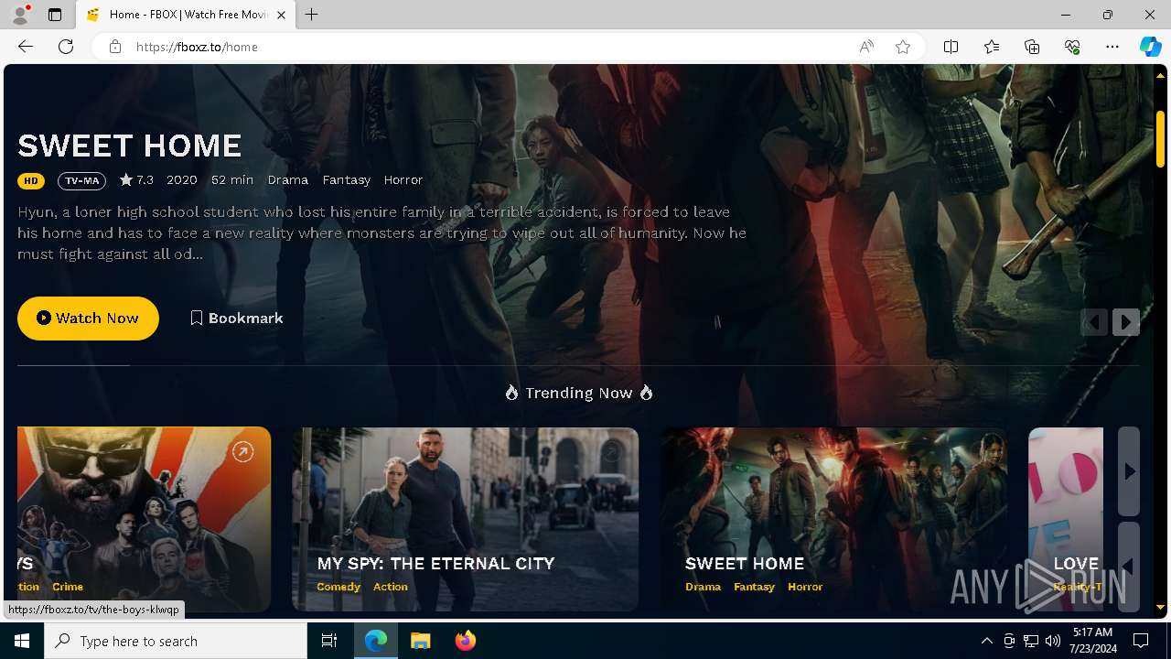Screen dimensions: 1171x659
Task: Click page scrollbar down arrow
Action: pyautogui.click(x=1160, y=607)
